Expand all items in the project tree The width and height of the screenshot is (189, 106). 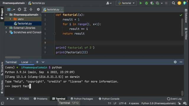[25, 9]
